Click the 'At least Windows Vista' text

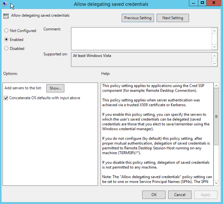(x=92, y=56)
